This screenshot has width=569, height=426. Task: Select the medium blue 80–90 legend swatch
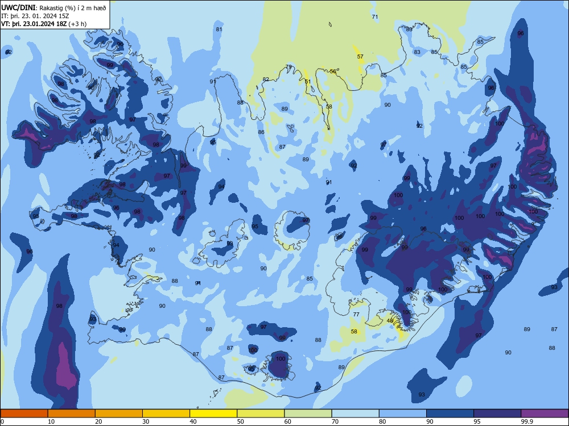[x=403, y=414]
